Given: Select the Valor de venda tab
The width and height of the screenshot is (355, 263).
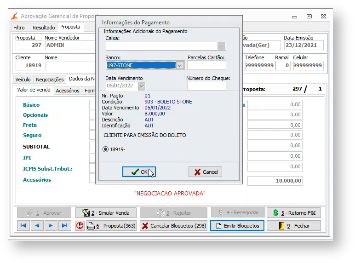Looking at the screenshot, I should point(34,90).
